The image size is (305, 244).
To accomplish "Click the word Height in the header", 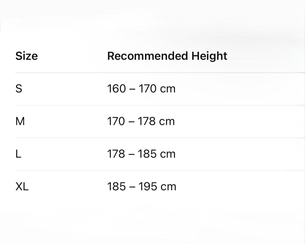I will tap(209, 56).
